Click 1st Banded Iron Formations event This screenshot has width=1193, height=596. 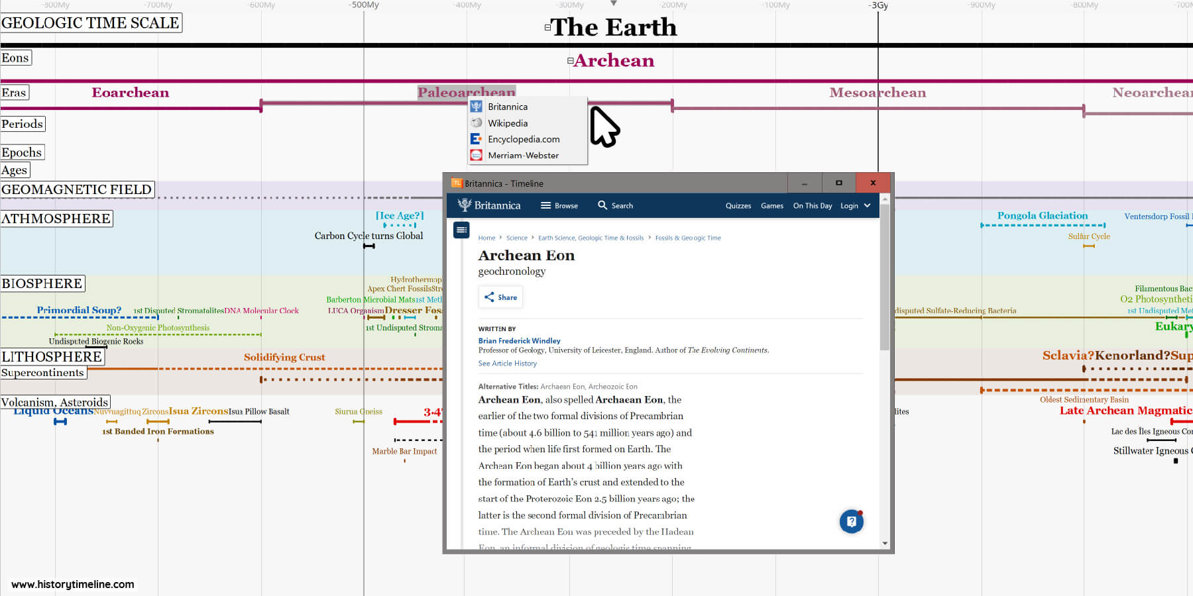[158, 431]
